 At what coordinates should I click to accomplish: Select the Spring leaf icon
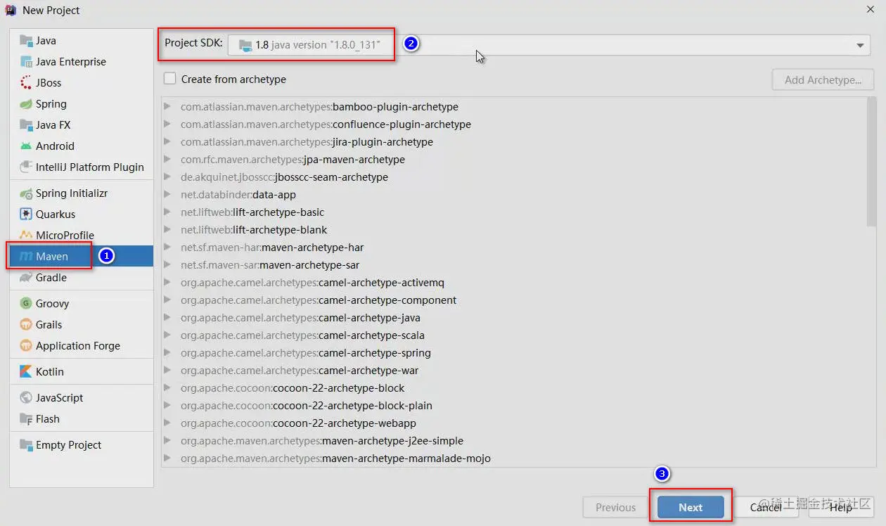pyautogui.click(x=26, y=104)
